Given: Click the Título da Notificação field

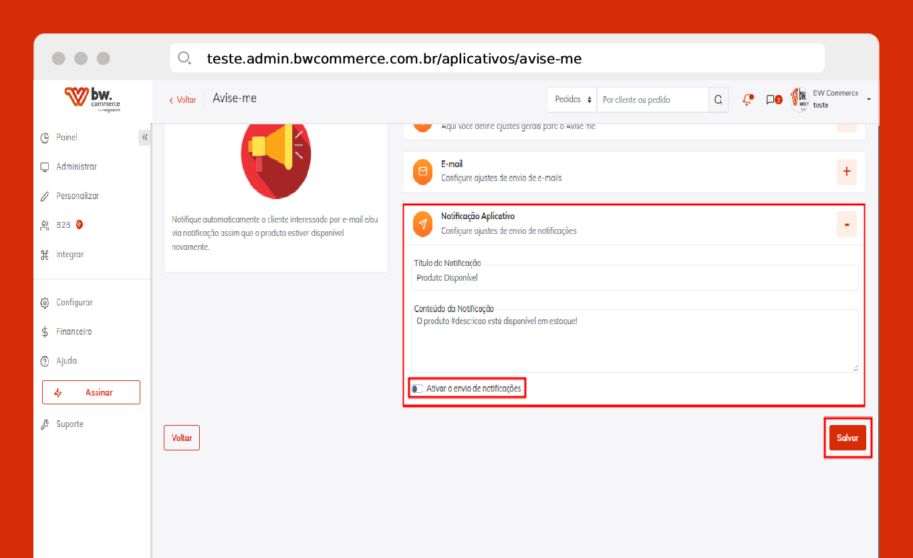Looking at the screenshot, I should coord(634,277).
